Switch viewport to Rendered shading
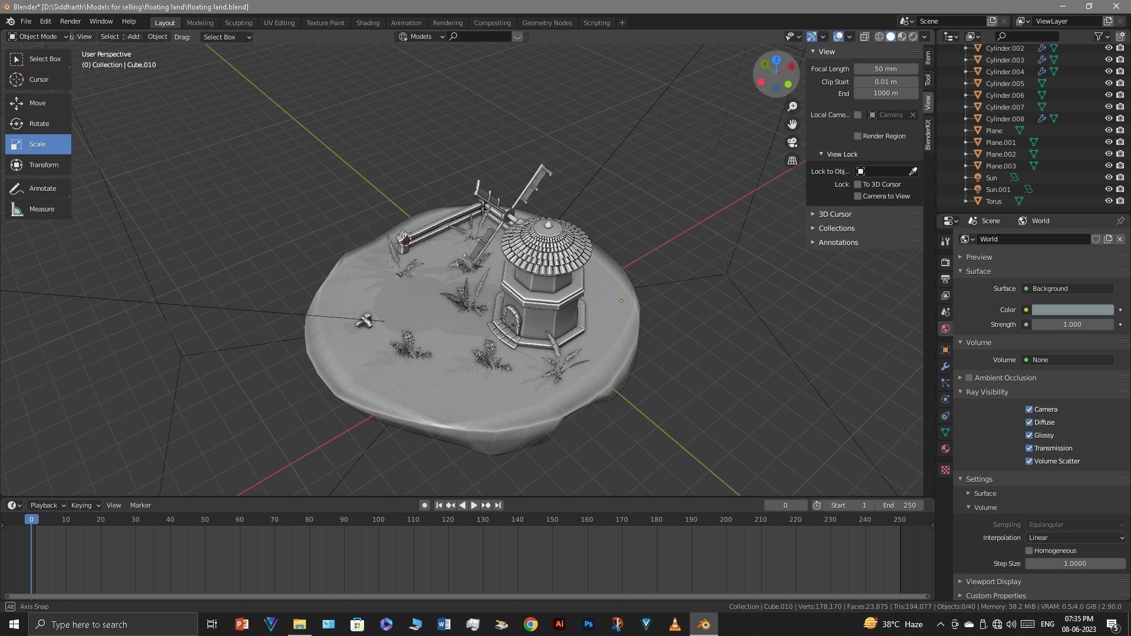Viewport: 1131px width, 636px height. point(913,37)
